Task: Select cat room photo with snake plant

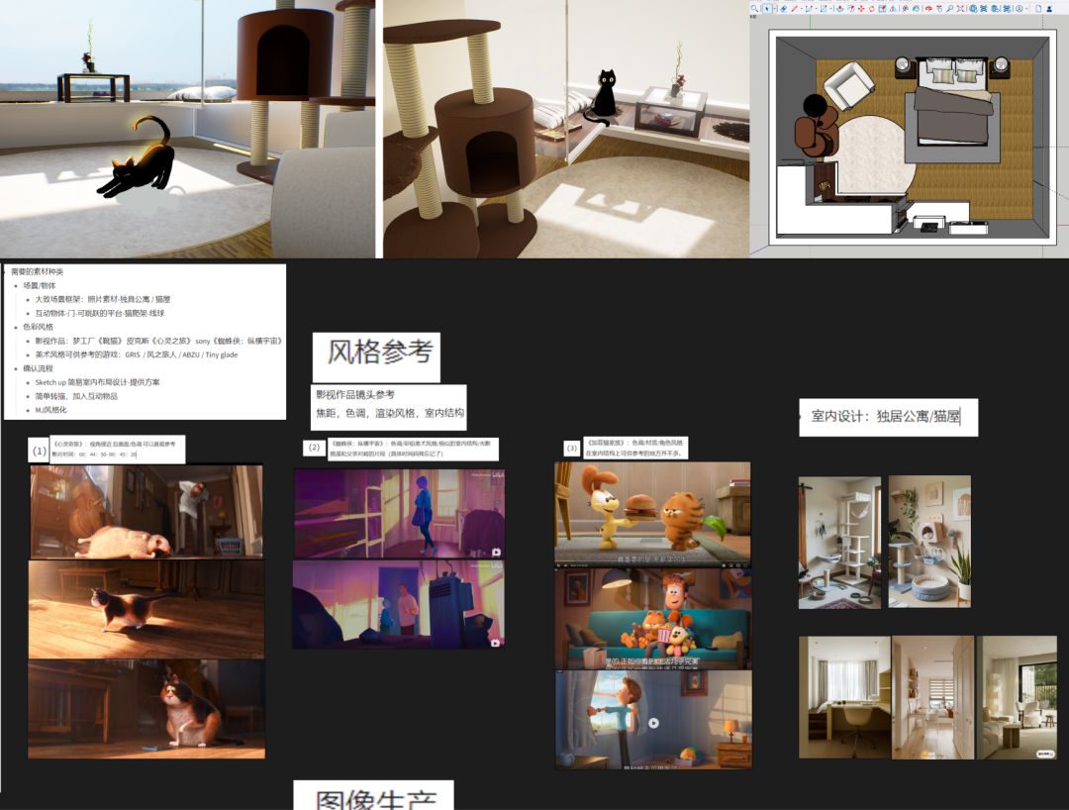Action: [929, 542]
